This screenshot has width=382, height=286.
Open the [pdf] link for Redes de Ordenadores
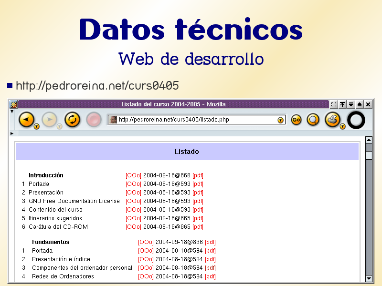tap(210, 276)
